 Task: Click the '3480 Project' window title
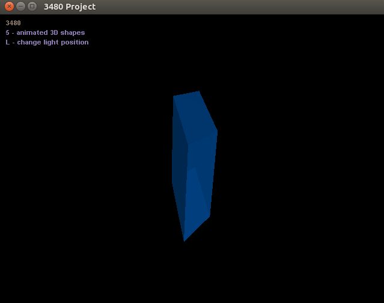point(70,7)
